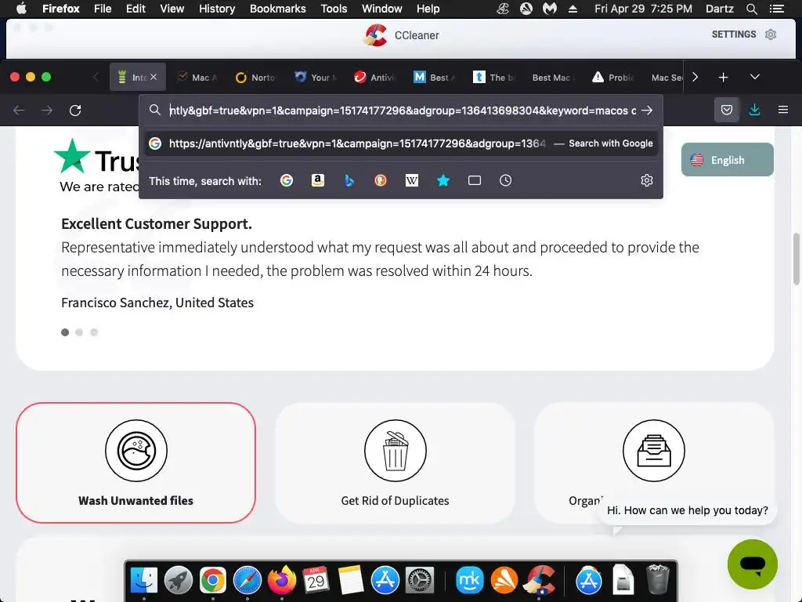Open the Wash Unwanted files card

click(135, 462)
